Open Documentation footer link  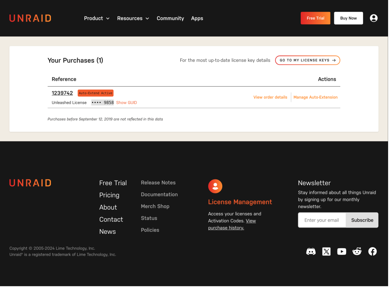pos(159,194)
